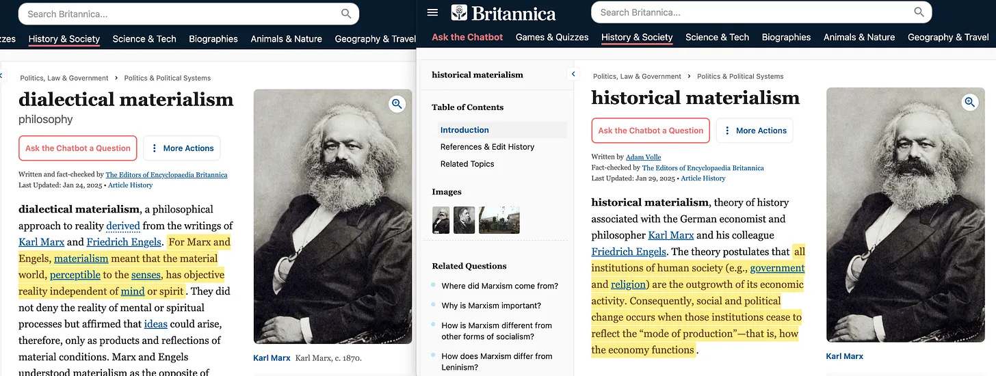Select History & Society in right window nav
This screenshot has height=376, width=996.
click(637, 37)
